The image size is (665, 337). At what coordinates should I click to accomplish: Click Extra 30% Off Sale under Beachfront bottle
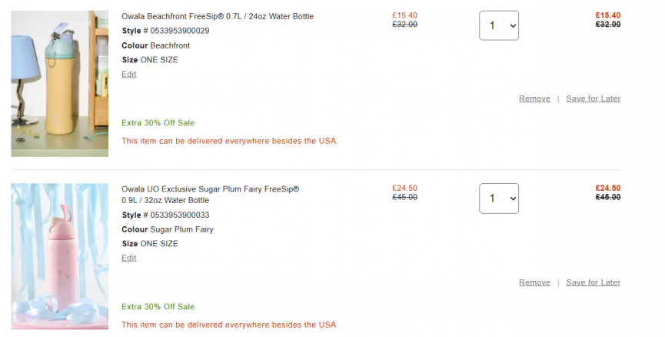(x=158, y=122)
